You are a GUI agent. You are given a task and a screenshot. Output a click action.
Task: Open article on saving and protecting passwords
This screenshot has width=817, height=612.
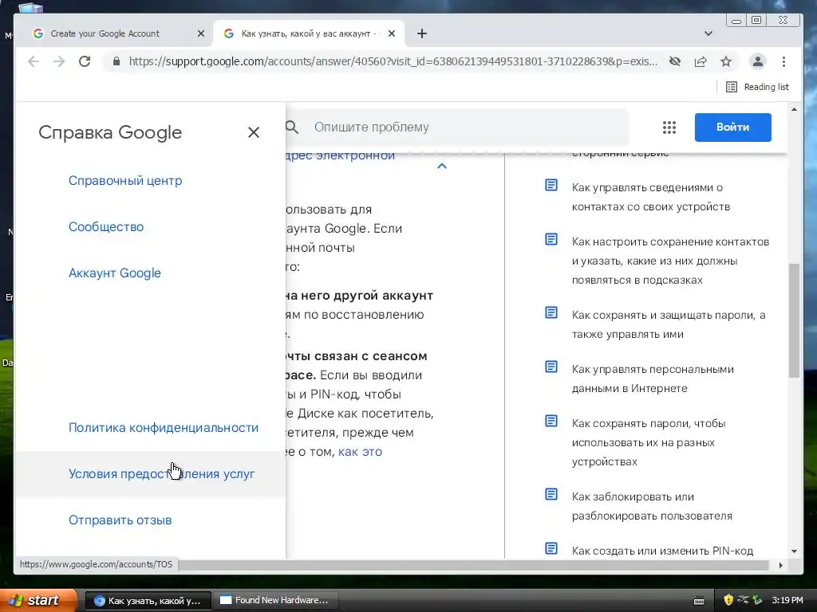pyautogui.click(x=669, y=324)
